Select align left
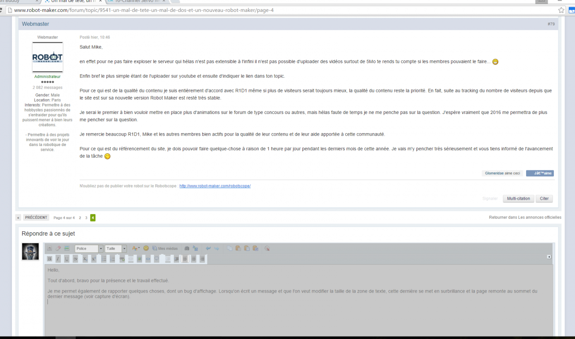This screenshot has width=575, height=339. tap(185, 259)
